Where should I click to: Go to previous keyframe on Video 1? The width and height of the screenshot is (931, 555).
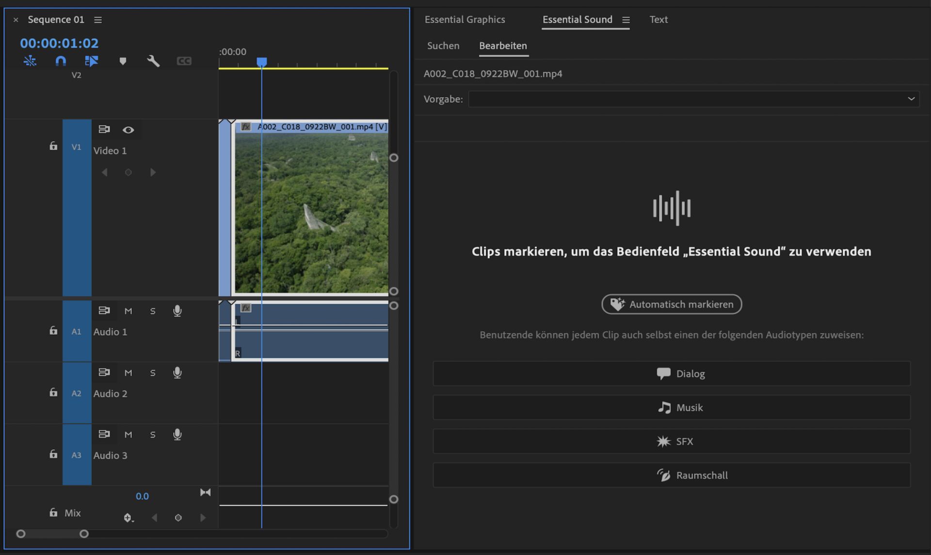(x=105, y=172)
